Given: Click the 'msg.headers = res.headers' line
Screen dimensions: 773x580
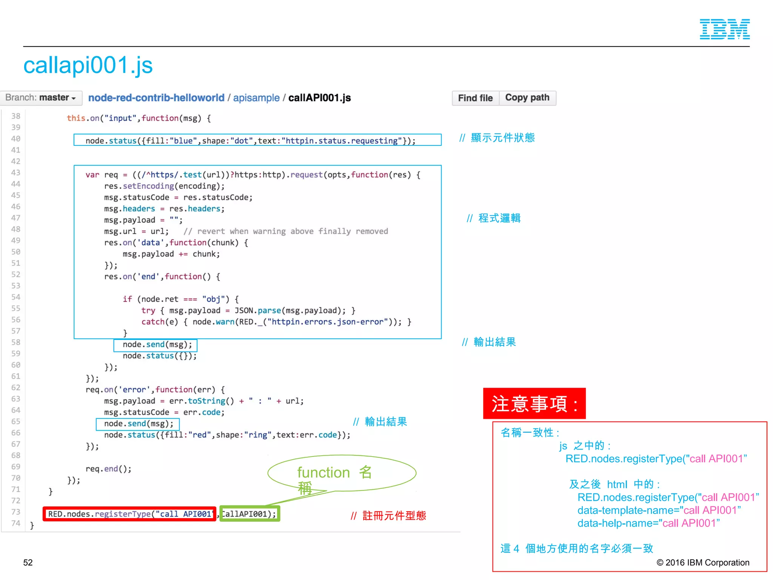Looking at the screenshot, I should coord(164,209).
